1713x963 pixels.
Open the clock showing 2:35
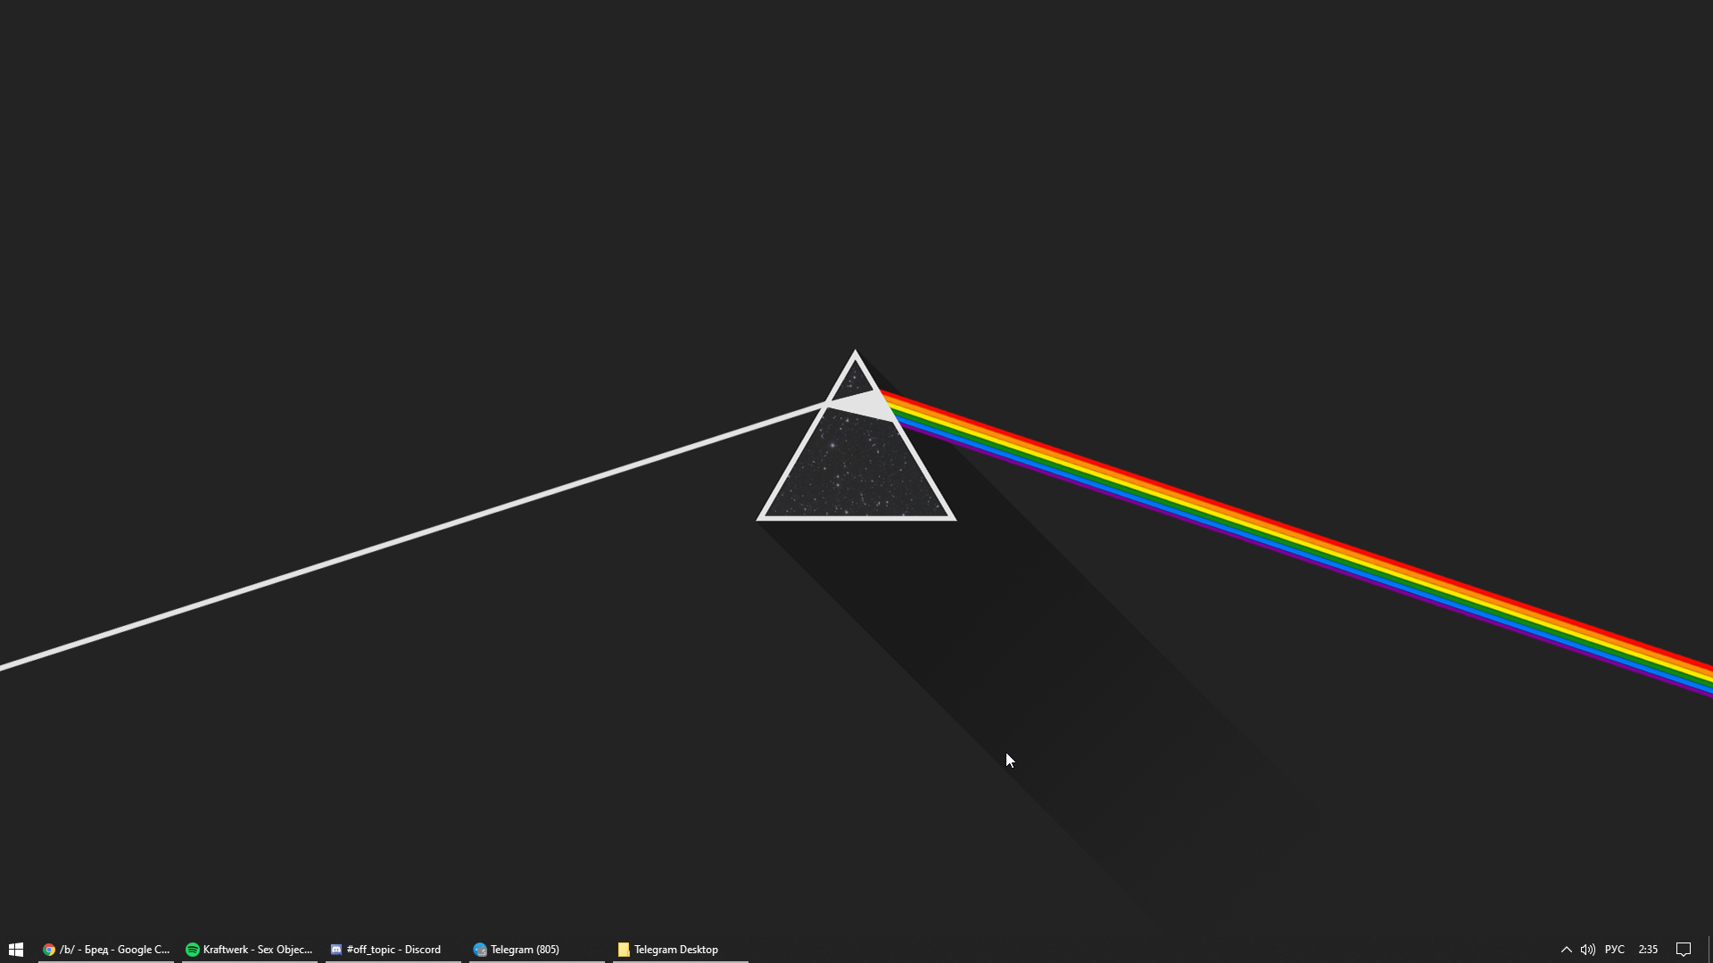pos(1648,950)
